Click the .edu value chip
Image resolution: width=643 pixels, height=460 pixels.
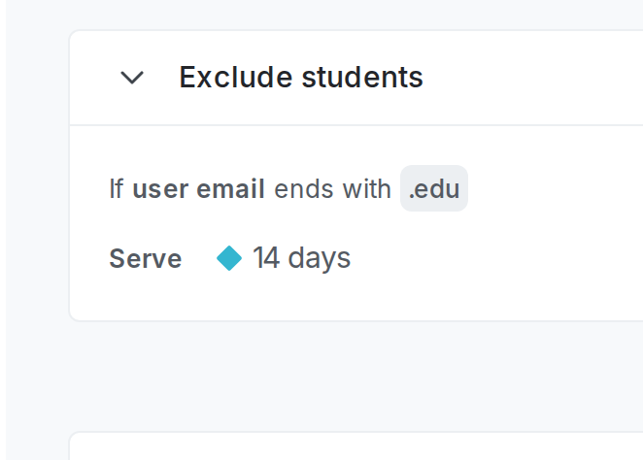coord(434,189)
